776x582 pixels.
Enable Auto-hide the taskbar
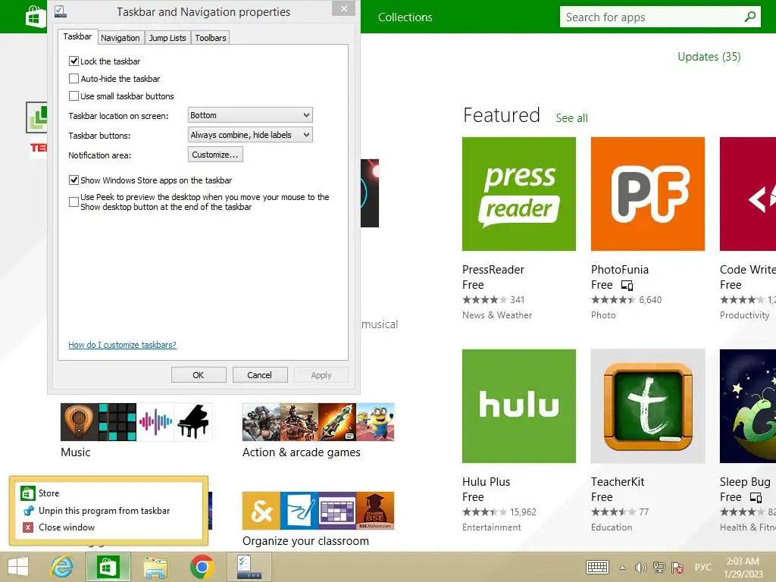click(x=74, y=79)
